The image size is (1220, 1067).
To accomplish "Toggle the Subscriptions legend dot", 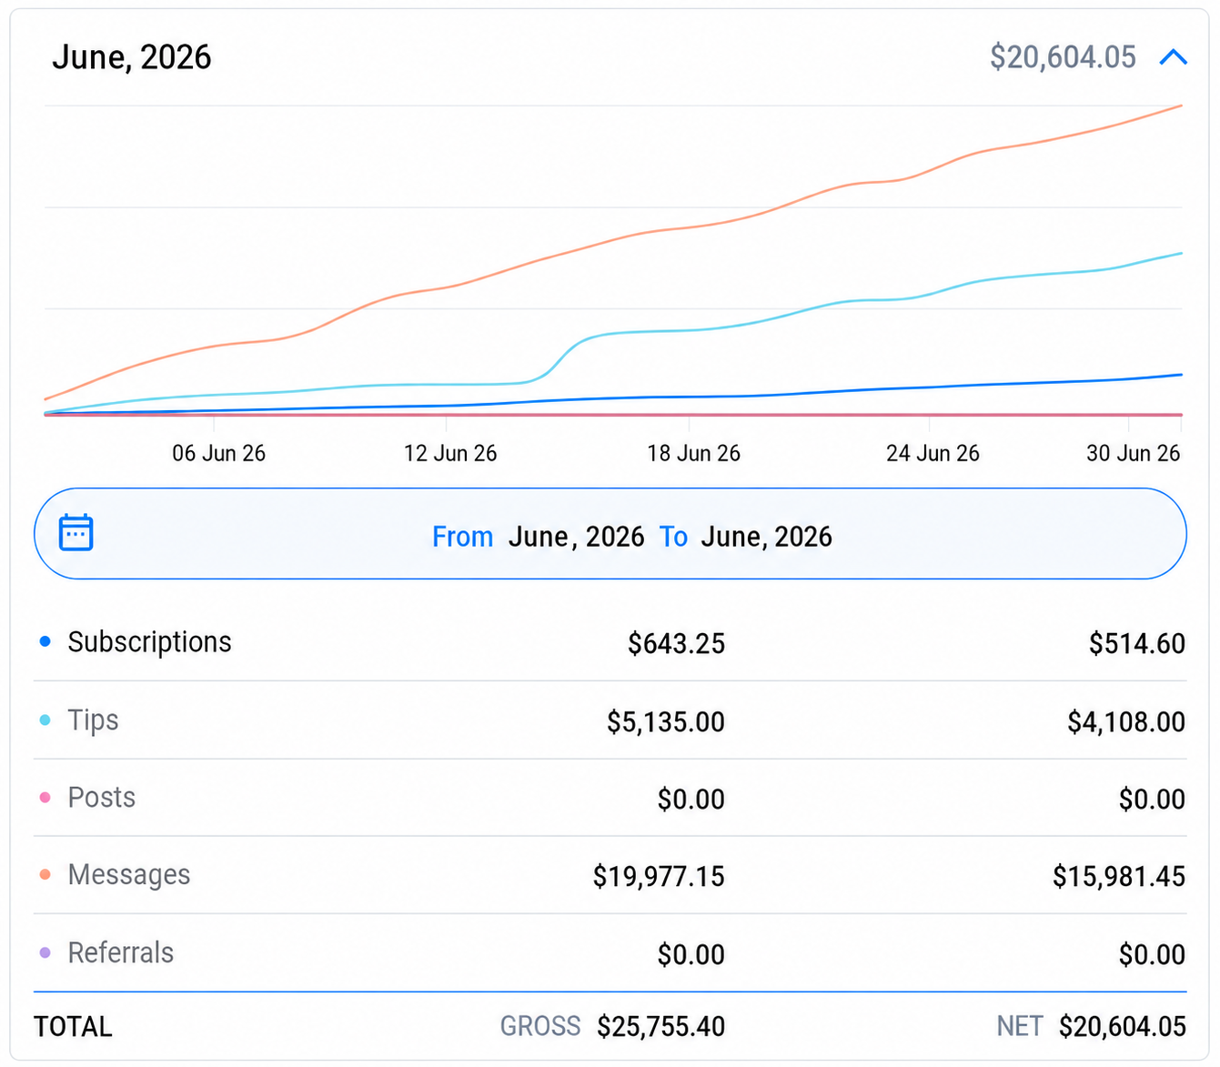I will click(x=45, y=642).
